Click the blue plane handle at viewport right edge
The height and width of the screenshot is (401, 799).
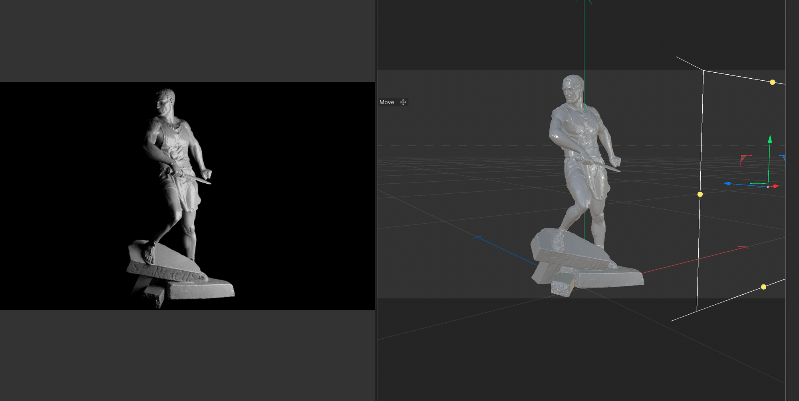click(784, 159)
